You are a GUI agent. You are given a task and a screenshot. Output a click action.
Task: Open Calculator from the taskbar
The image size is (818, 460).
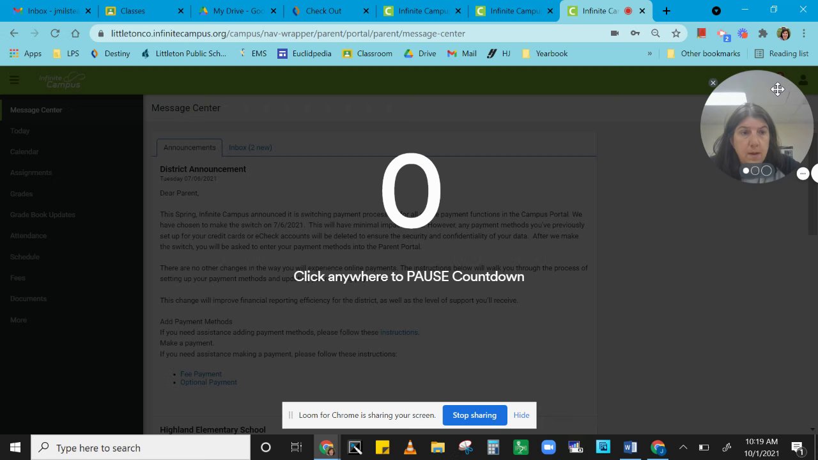[493, 448]
